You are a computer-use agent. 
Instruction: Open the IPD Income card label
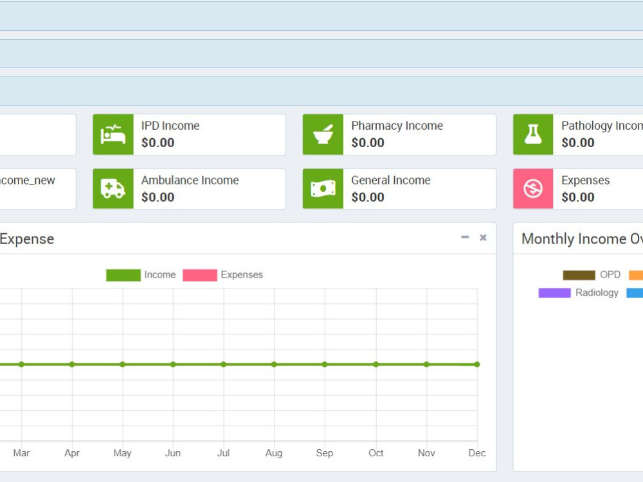[x=170, y=125]
